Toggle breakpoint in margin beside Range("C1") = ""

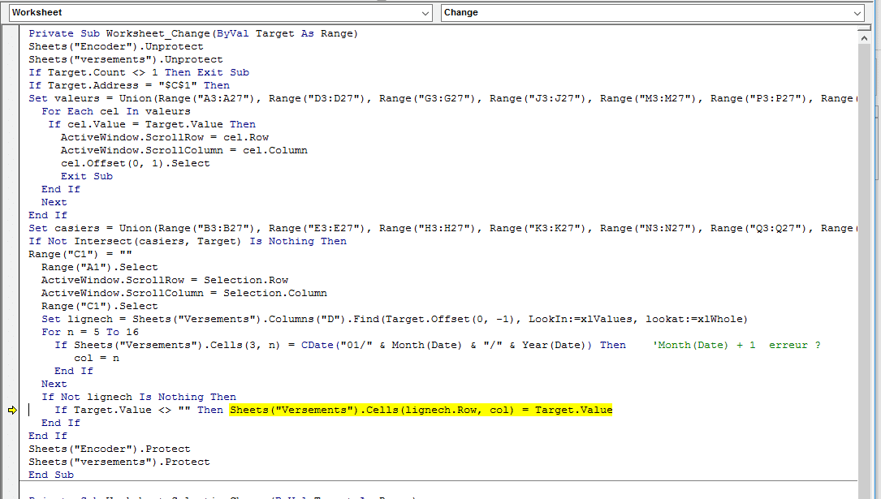coord(12,254)
